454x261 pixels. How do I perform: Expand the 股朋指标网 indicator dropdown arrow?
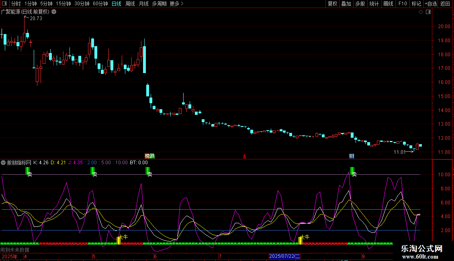tap(4, 163)
